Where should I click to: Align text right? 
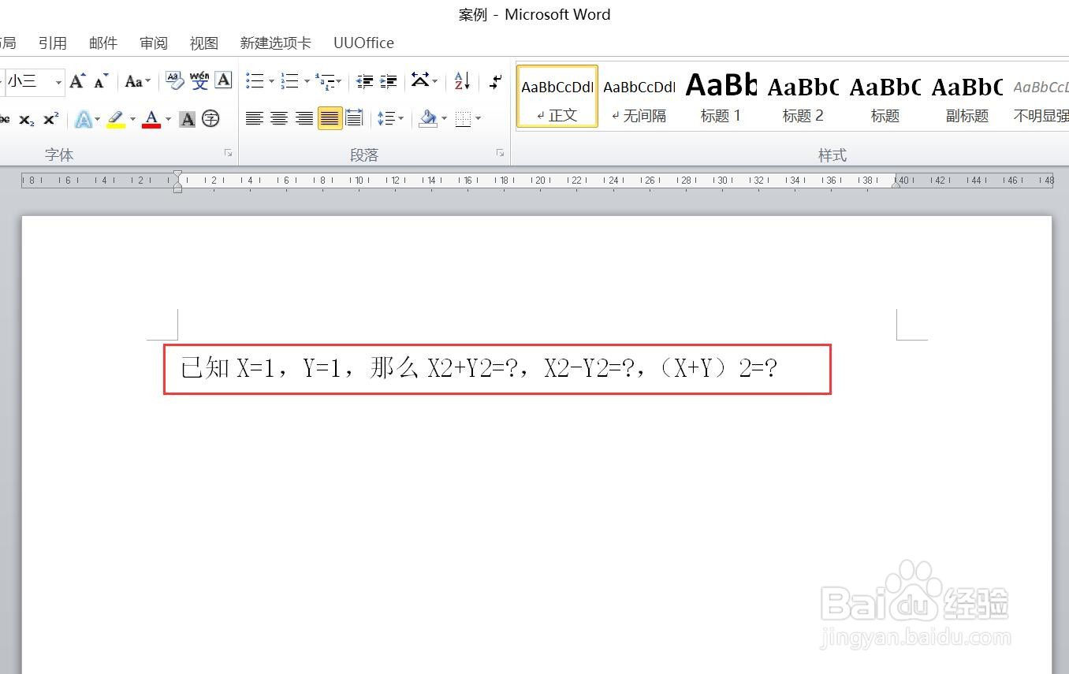(x=304, y=119)
